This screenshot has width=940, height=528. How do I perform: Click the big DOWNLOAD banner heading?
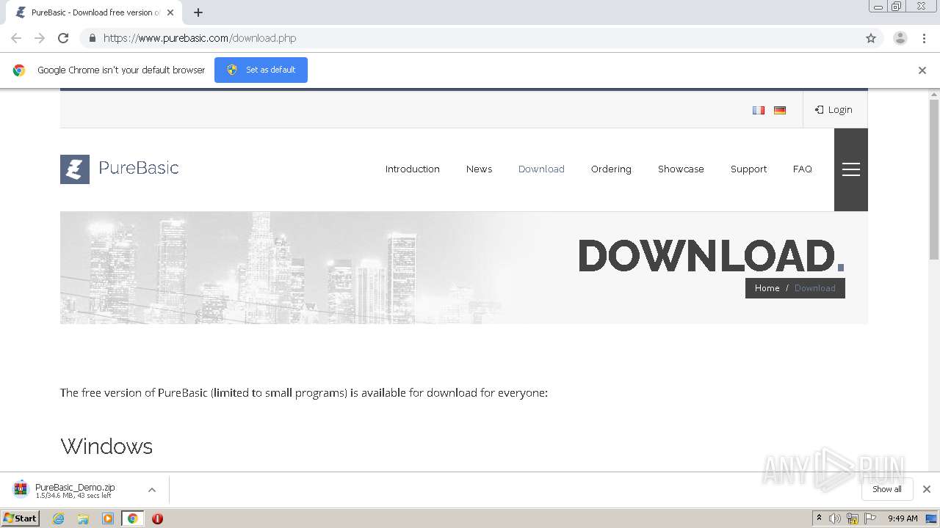point(712,256)
